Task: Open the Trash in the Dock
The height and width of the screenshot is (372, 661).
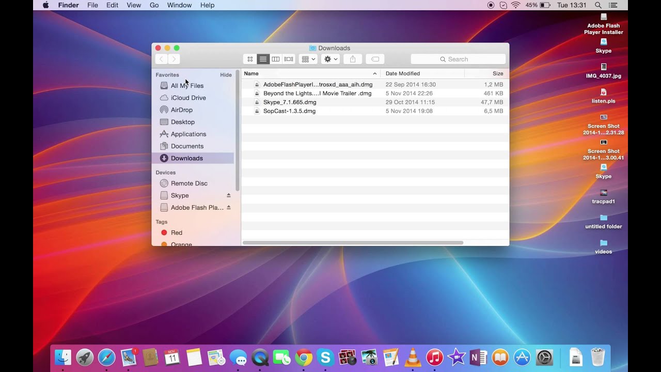Action: coord(597,357)
